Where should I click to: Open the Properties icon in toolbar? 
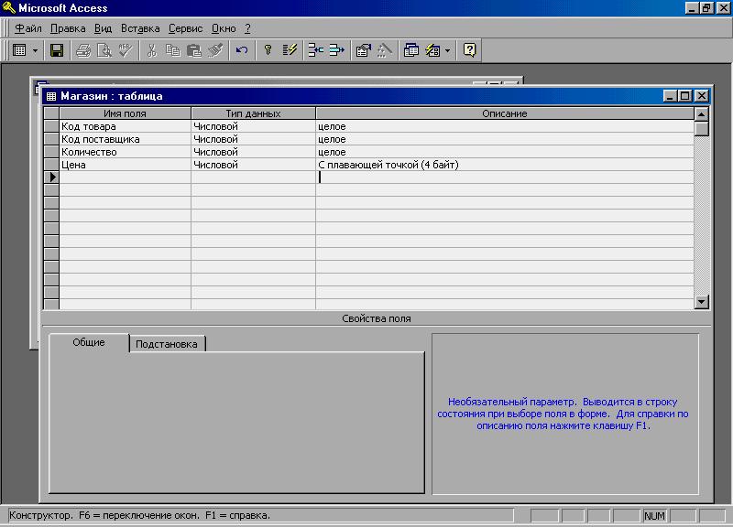pos(363,50)
